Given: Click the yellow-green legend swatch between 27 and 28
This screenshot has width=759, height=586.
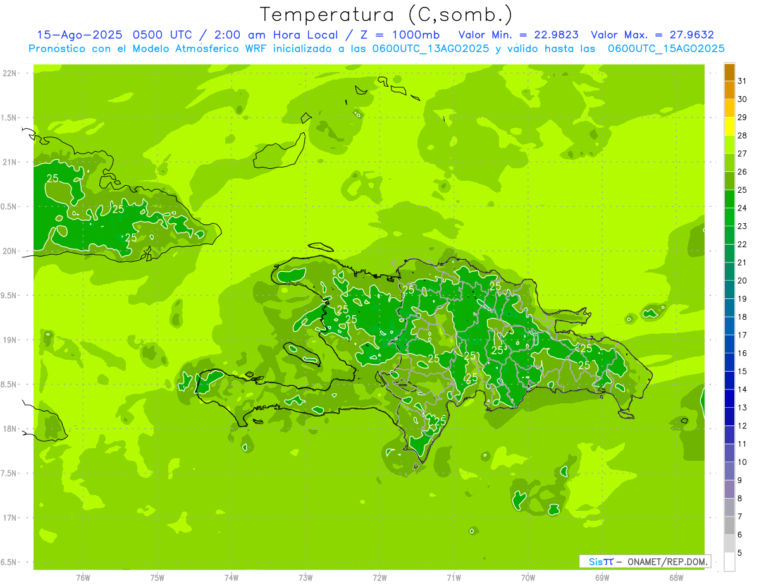Looking at the screenshot, I should coord(729,144).
